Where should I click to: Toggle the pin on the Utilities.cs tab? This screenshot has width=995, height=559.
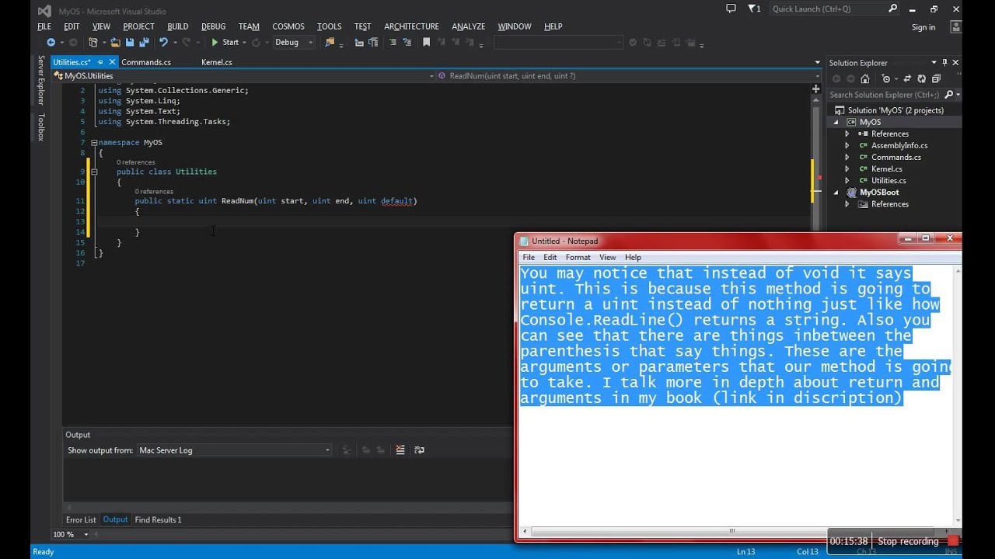click(x=100, y=62)
